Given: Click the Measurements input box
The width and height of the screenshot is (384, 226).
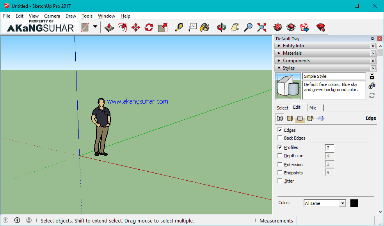Looking at the screenshot, I should pos(336,221).
